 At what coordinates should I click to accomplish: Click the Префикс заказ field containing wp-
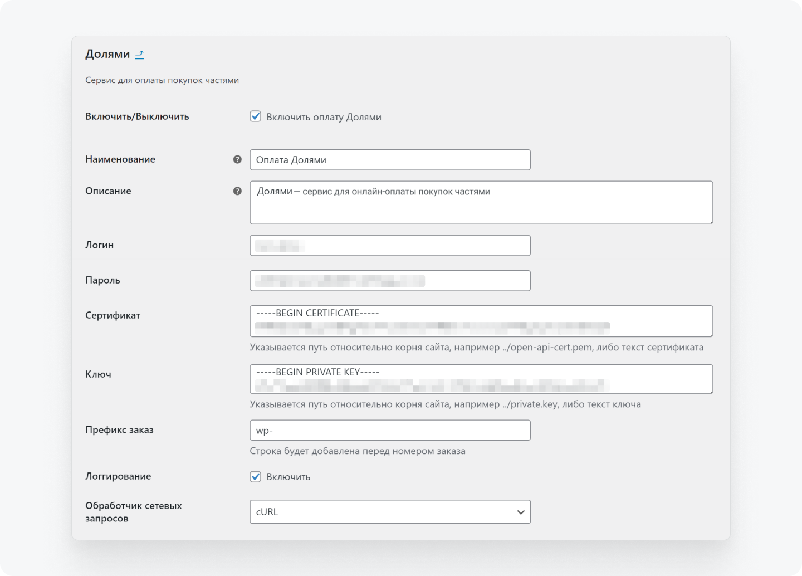(x=390, y=430)
